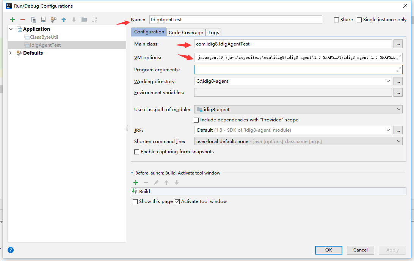Browse for Working directory with ellipsis
The width and height of the screenshot is (414, 261).
398,81
